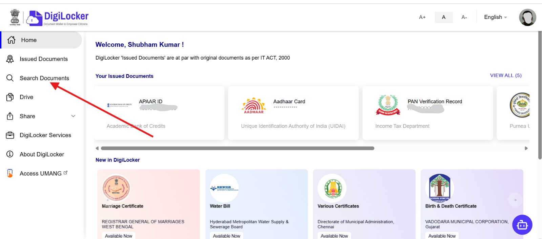Click the Academic Bank of Credits logo
This screenshot has width=542, height=239.
pyautogui.click(x=119, y=105)
